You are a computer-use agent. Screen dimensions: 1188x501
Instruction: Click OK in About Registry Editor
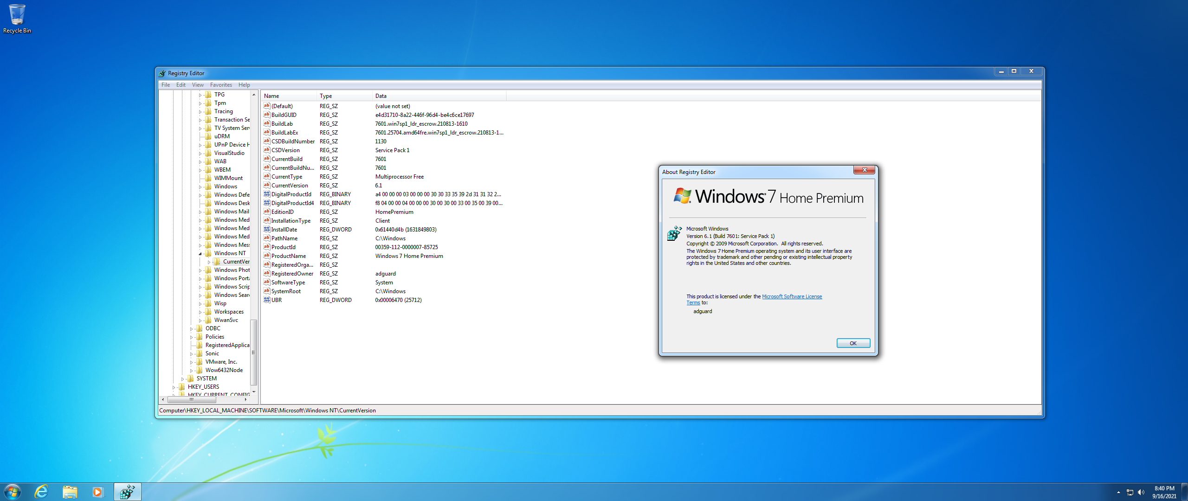[x=853, y=343]
